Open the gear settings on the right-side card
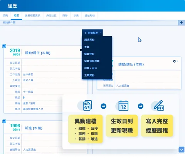Screen dimensions: 185x158 coord(175,61)
